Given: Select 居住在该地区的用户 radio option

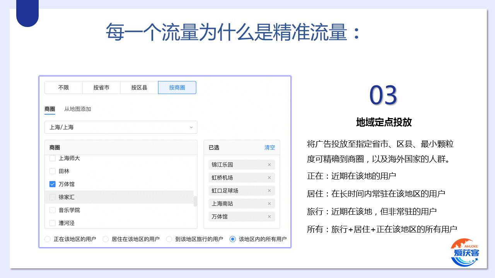Looking at the screenshot, I should point(106,239).
